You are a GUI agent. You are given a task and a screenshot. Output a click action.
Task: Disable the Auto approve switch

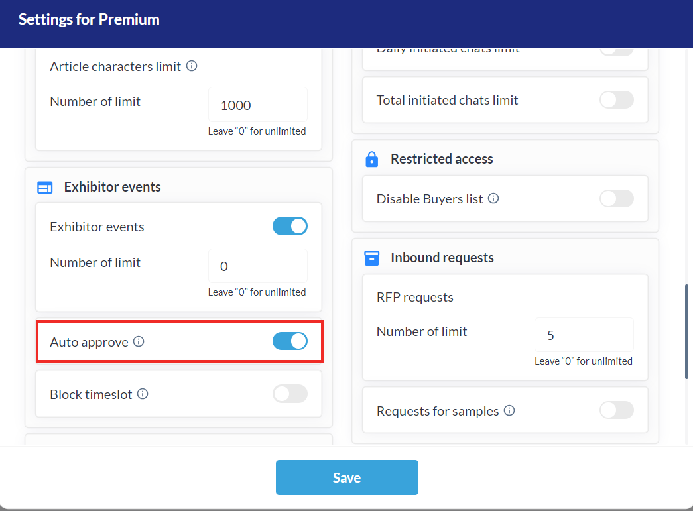(x=290, y=341)
